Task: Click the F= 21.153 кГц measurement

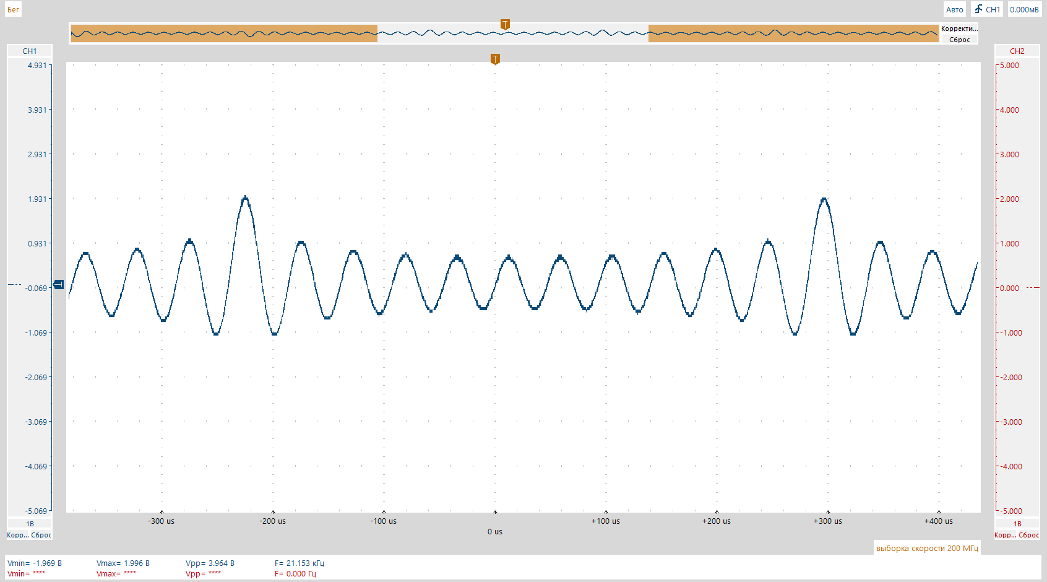Action: tap(299, 563)
